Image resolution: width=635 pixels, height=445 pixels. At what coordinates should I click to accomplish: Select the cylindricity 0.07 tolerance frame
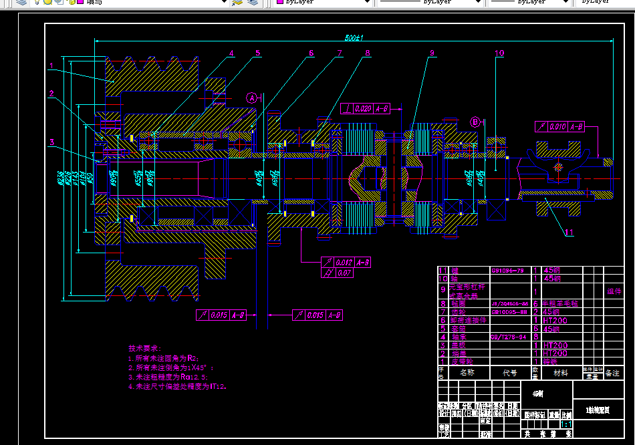338,273
